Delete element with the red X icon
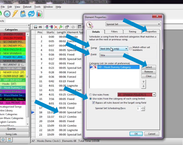This screenshot has width=183, height=145. click(x=56, y=27)
